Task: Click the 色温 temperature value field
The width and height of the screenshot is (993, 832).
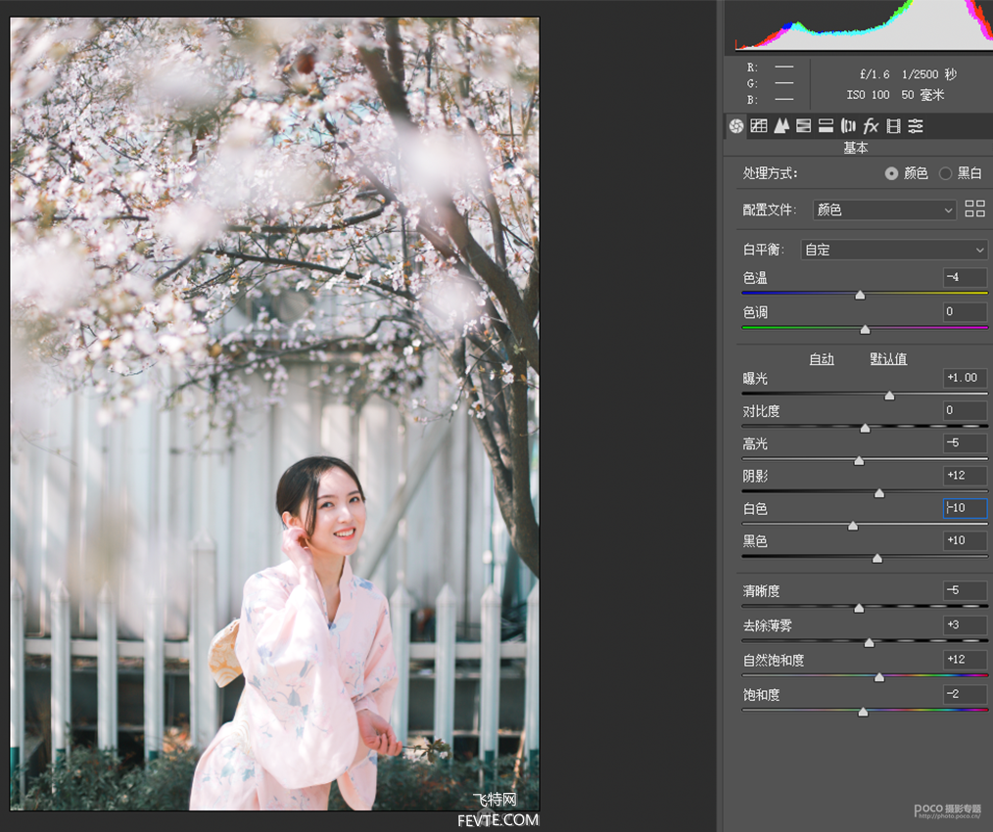Action: 964,278
